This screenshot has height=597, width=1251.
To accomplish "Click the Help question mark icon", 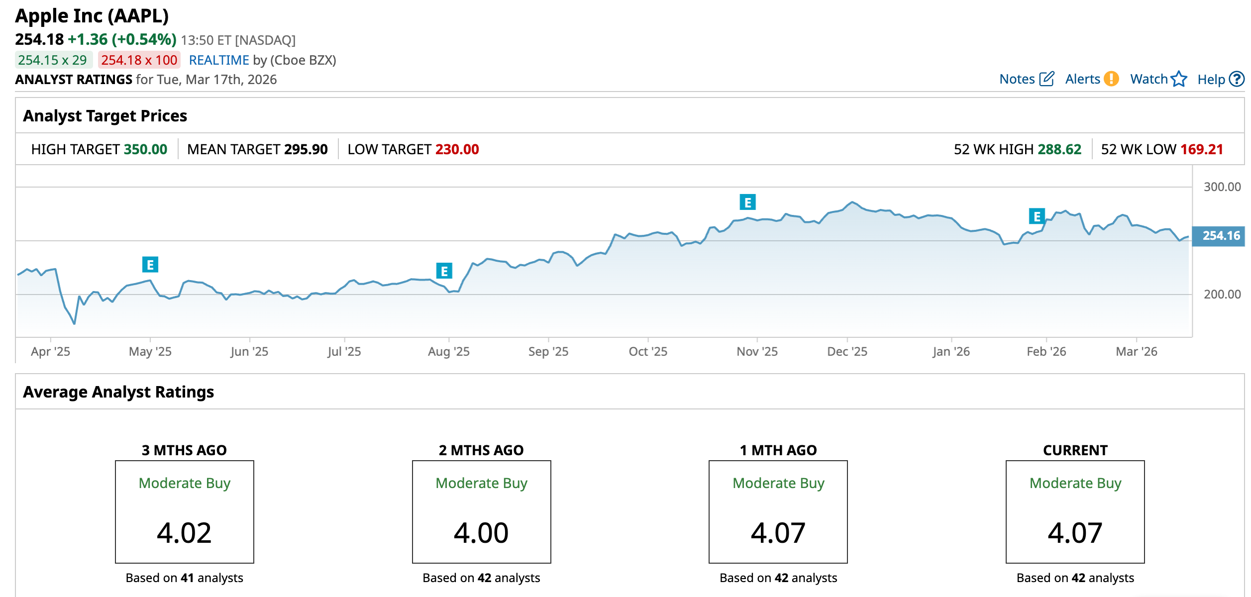I will coord(1236,79).
